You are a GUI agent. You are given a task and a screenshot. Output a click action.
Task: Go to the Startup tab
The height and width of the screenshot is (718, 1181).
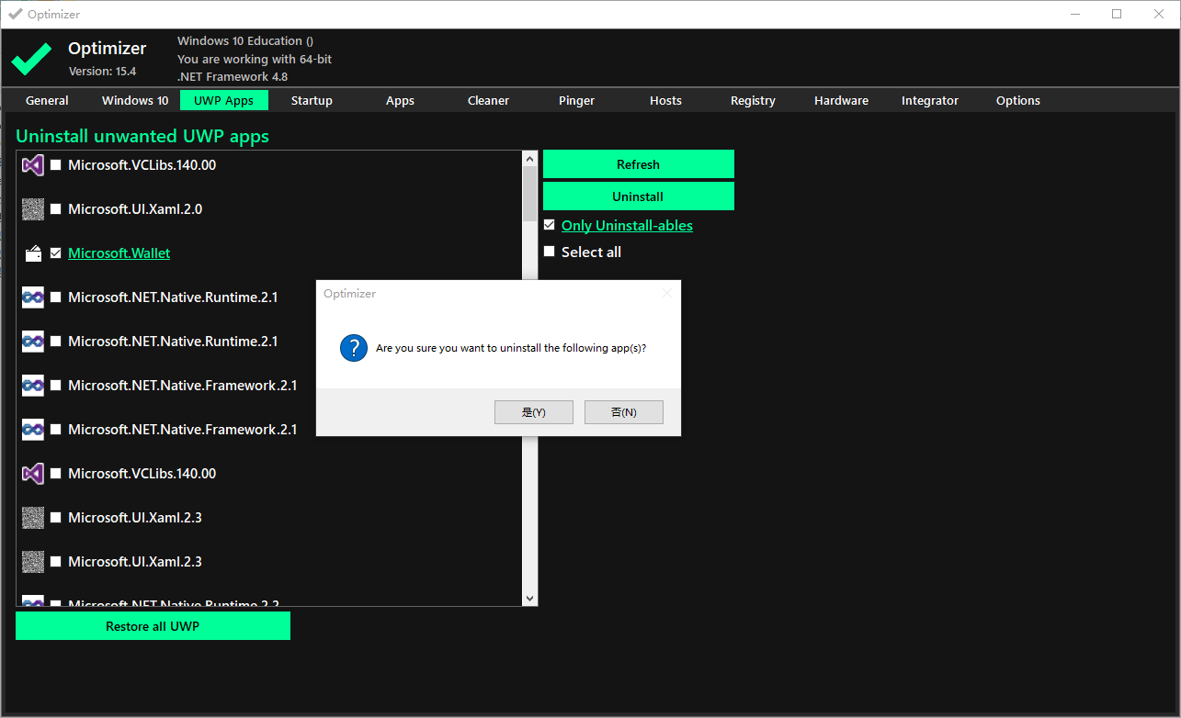(312, 100)
